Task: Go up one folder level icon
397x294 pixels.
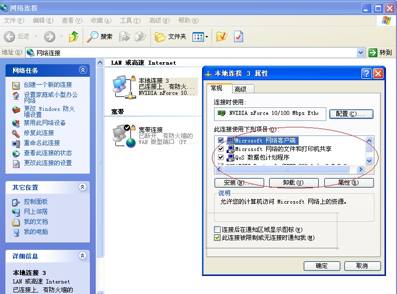Action: 73,37
